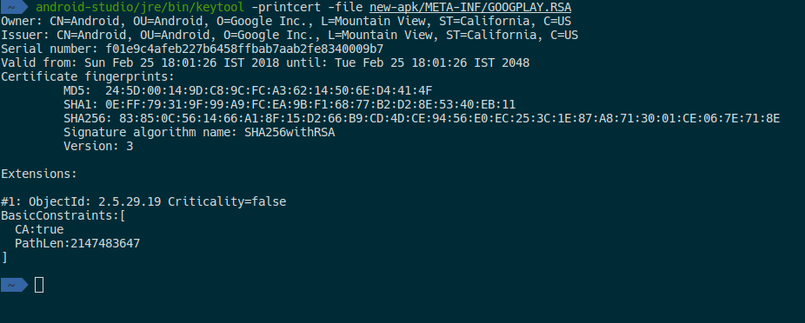Image resolution: width=805 pixels, height=323 pixels.
Task: Click the PathLen:2147483647 value
Action: tap(77, 243)
